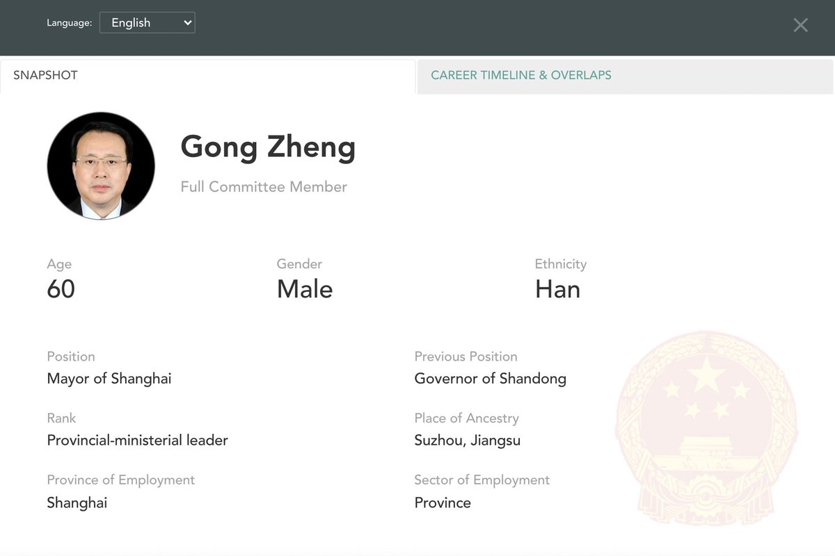
Task: Click the Age field label
Action: pyautogui.click(x=59, y=264)
